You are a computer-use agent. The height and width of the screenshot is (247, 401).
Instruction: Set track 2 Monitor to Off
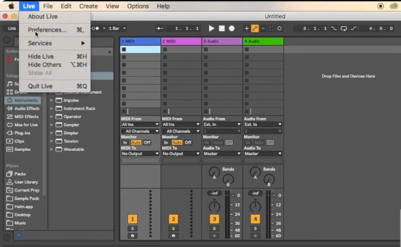point(188,142)
